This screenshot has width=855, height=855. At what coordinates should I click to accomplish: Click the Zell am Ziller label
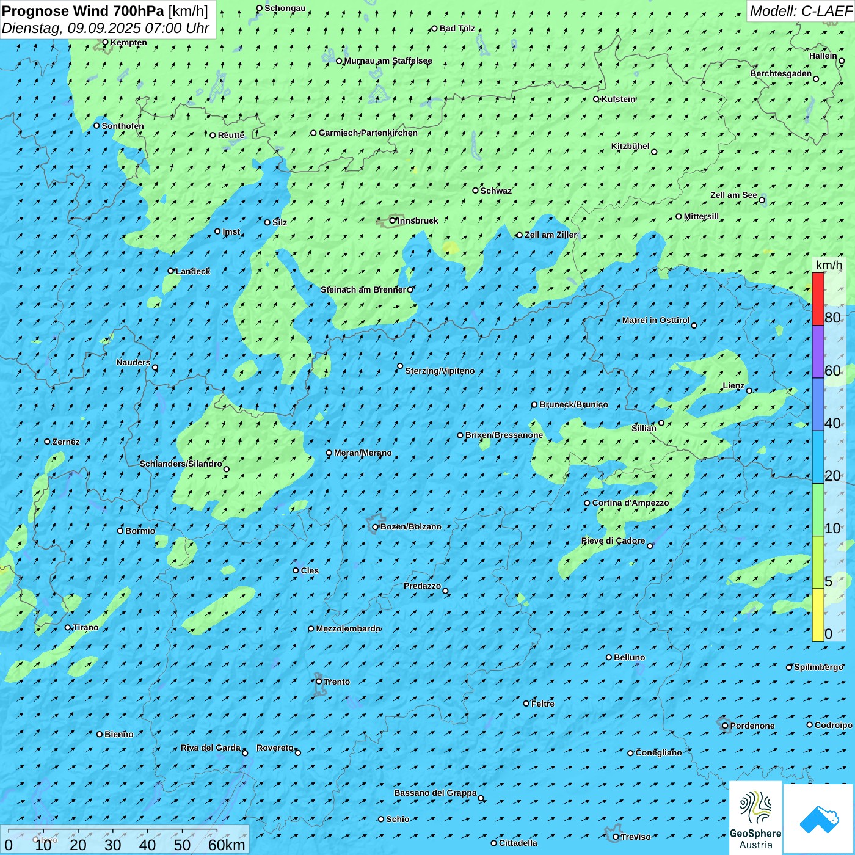(x=550, y=235)
